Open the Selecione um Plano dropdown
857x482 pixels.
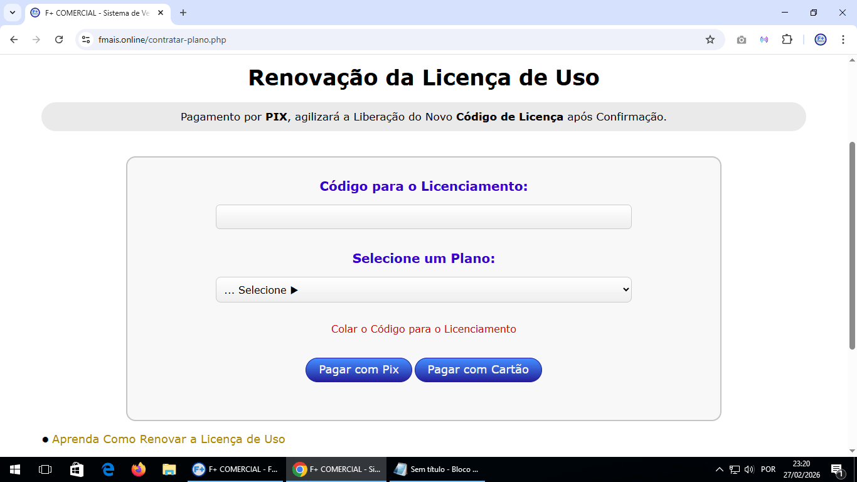click(423, 290)
